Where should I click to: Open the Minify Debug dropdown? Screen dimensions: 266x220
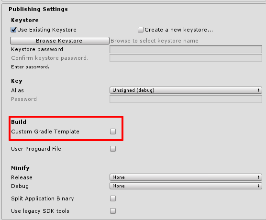click(x=186, y=186)
